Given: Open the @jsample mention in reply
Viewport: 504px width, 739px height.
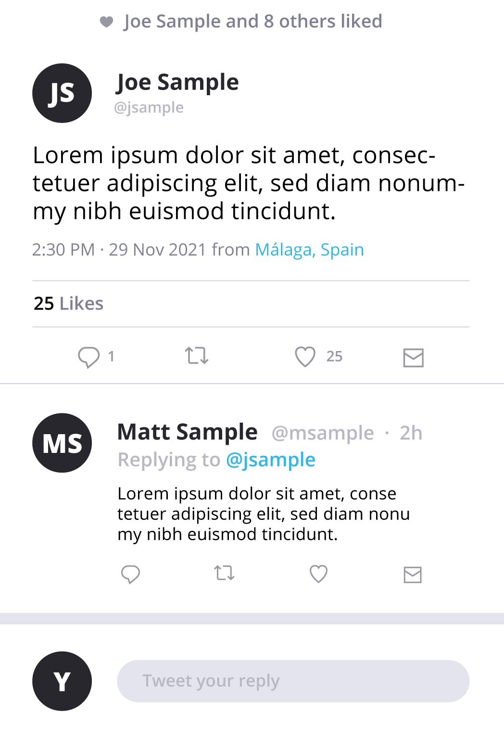Looking at the screenshot, I should pyautogui.click(x=270, y=460).
